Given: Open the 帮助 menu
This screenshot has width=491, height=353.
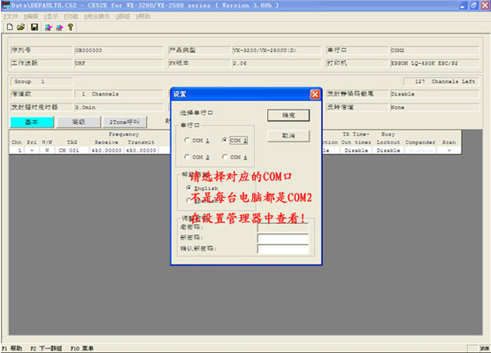Looking at the screenshot, I should point(143,16).
